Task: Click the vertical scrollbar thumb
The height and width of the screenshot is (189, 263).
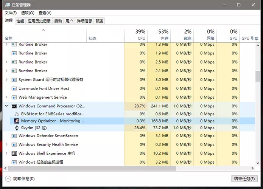Action: [x=258, y=76]
